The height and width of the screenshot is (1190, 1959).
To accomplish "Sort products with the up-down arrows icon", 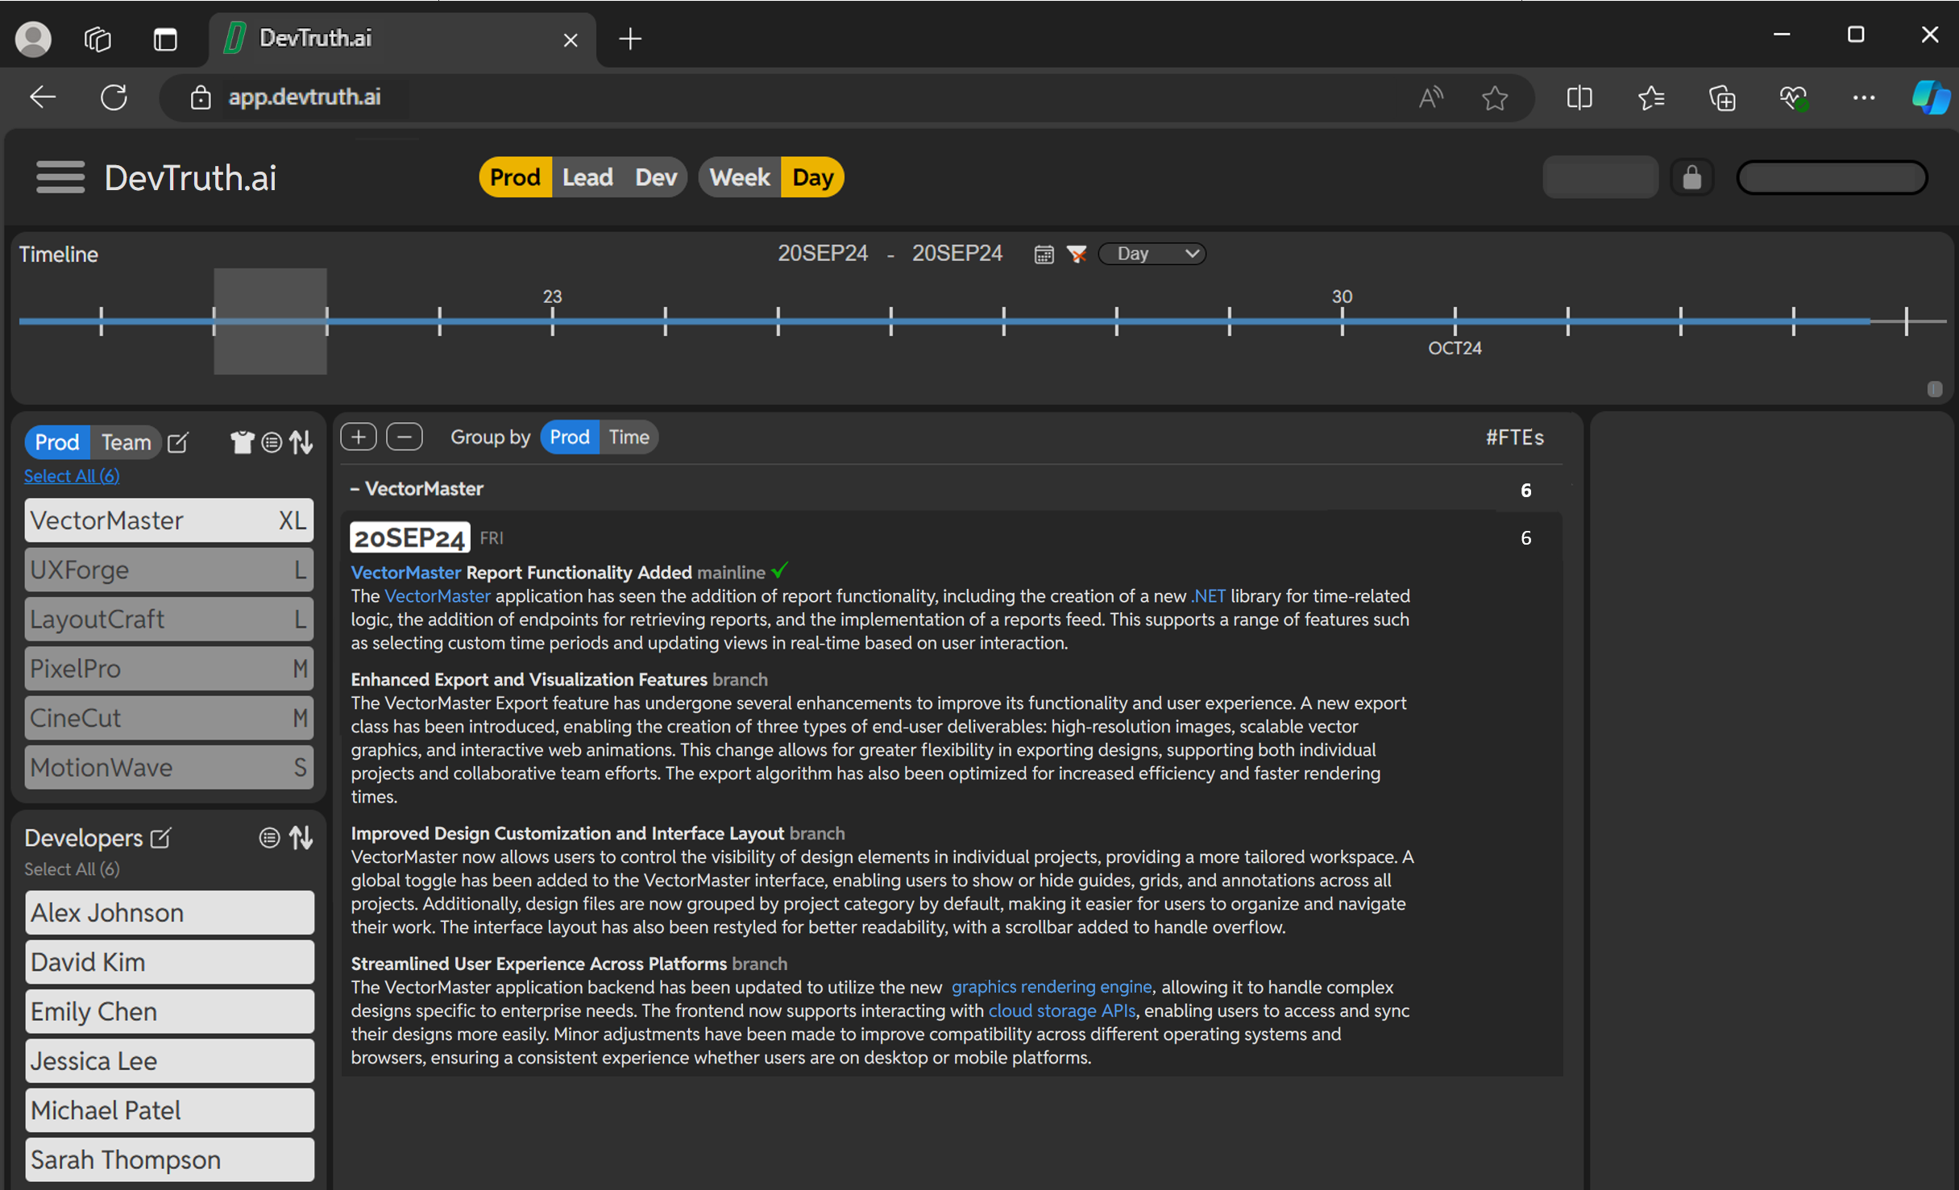I will click(x=301, y=442).
